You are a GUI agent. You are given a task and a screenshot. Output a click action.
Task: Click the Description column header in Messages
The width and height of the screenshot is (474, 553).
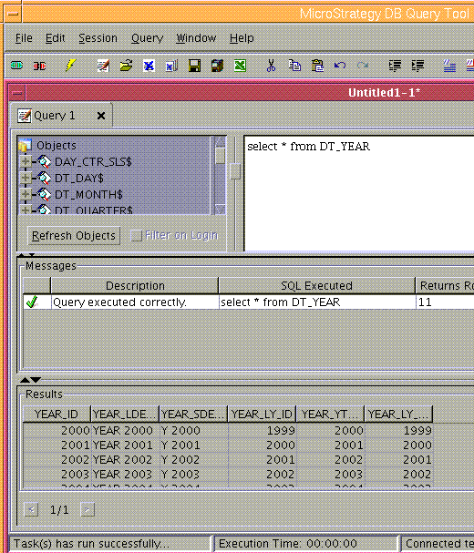(135, 286)
